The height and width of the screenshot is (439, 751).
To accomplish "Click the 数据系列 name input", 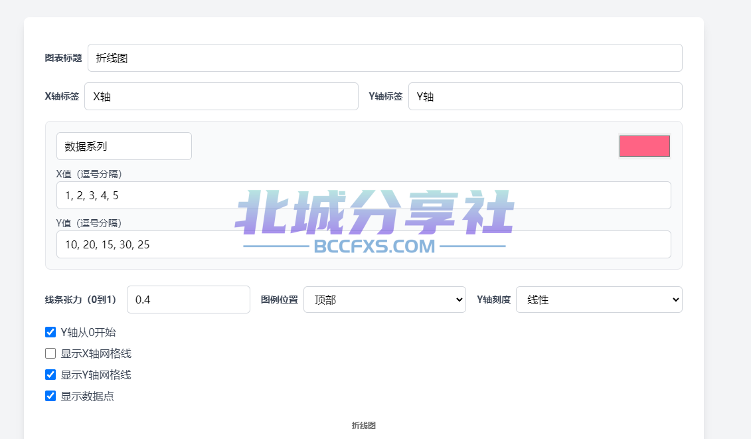I will click(124, 146).
